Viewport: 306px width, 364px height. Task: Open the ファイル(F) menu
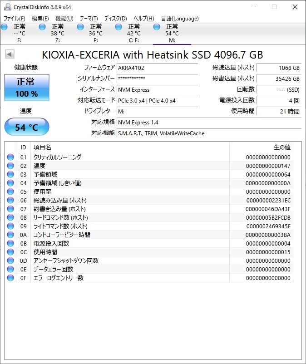tap(15, 18)
